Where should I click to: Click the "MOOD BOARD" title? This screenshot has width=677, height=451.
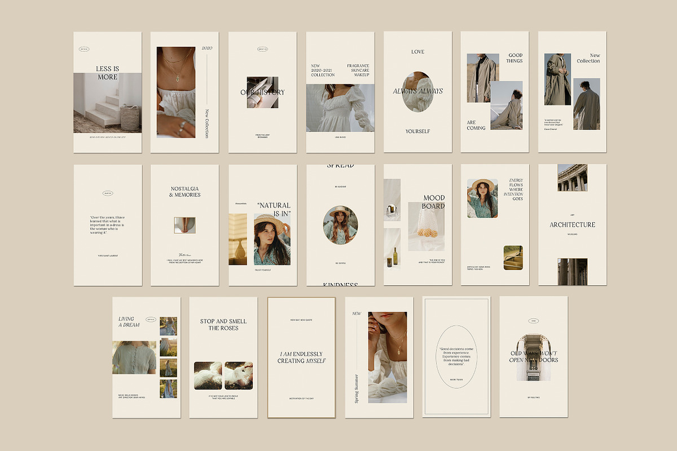pos(434,202)
